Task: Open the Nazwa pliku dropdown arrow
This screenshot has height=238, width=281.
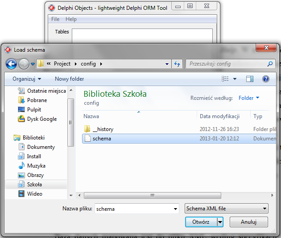Action: 175,209
